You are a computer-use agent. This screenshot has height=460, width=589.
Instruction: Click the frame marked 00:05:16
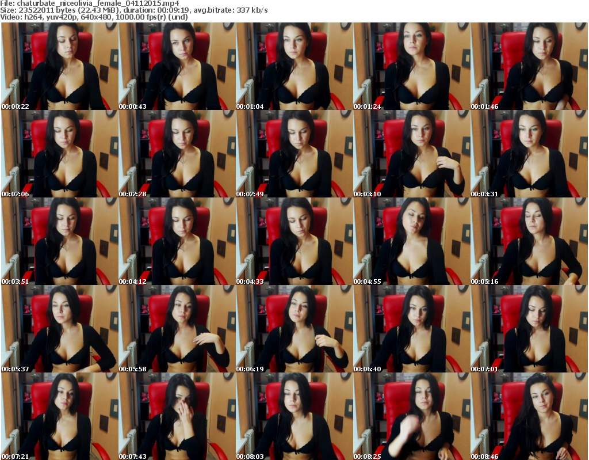click(529, 241)
